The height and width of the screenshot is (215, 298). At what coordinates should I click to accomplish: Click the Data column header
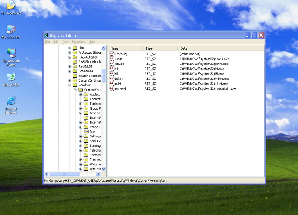(x=220, y=48)
